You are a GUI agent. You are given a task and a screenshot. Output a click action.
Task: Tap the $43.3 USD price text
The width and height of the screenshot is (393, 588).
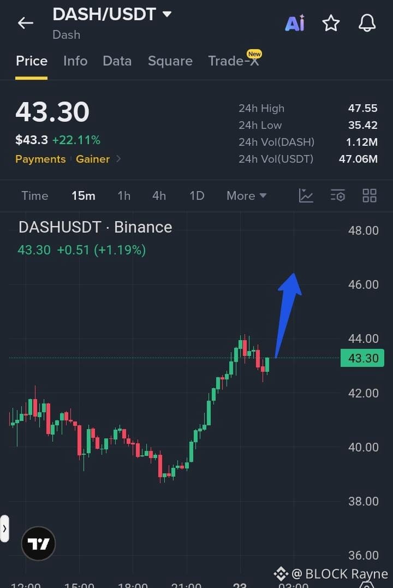32,140
